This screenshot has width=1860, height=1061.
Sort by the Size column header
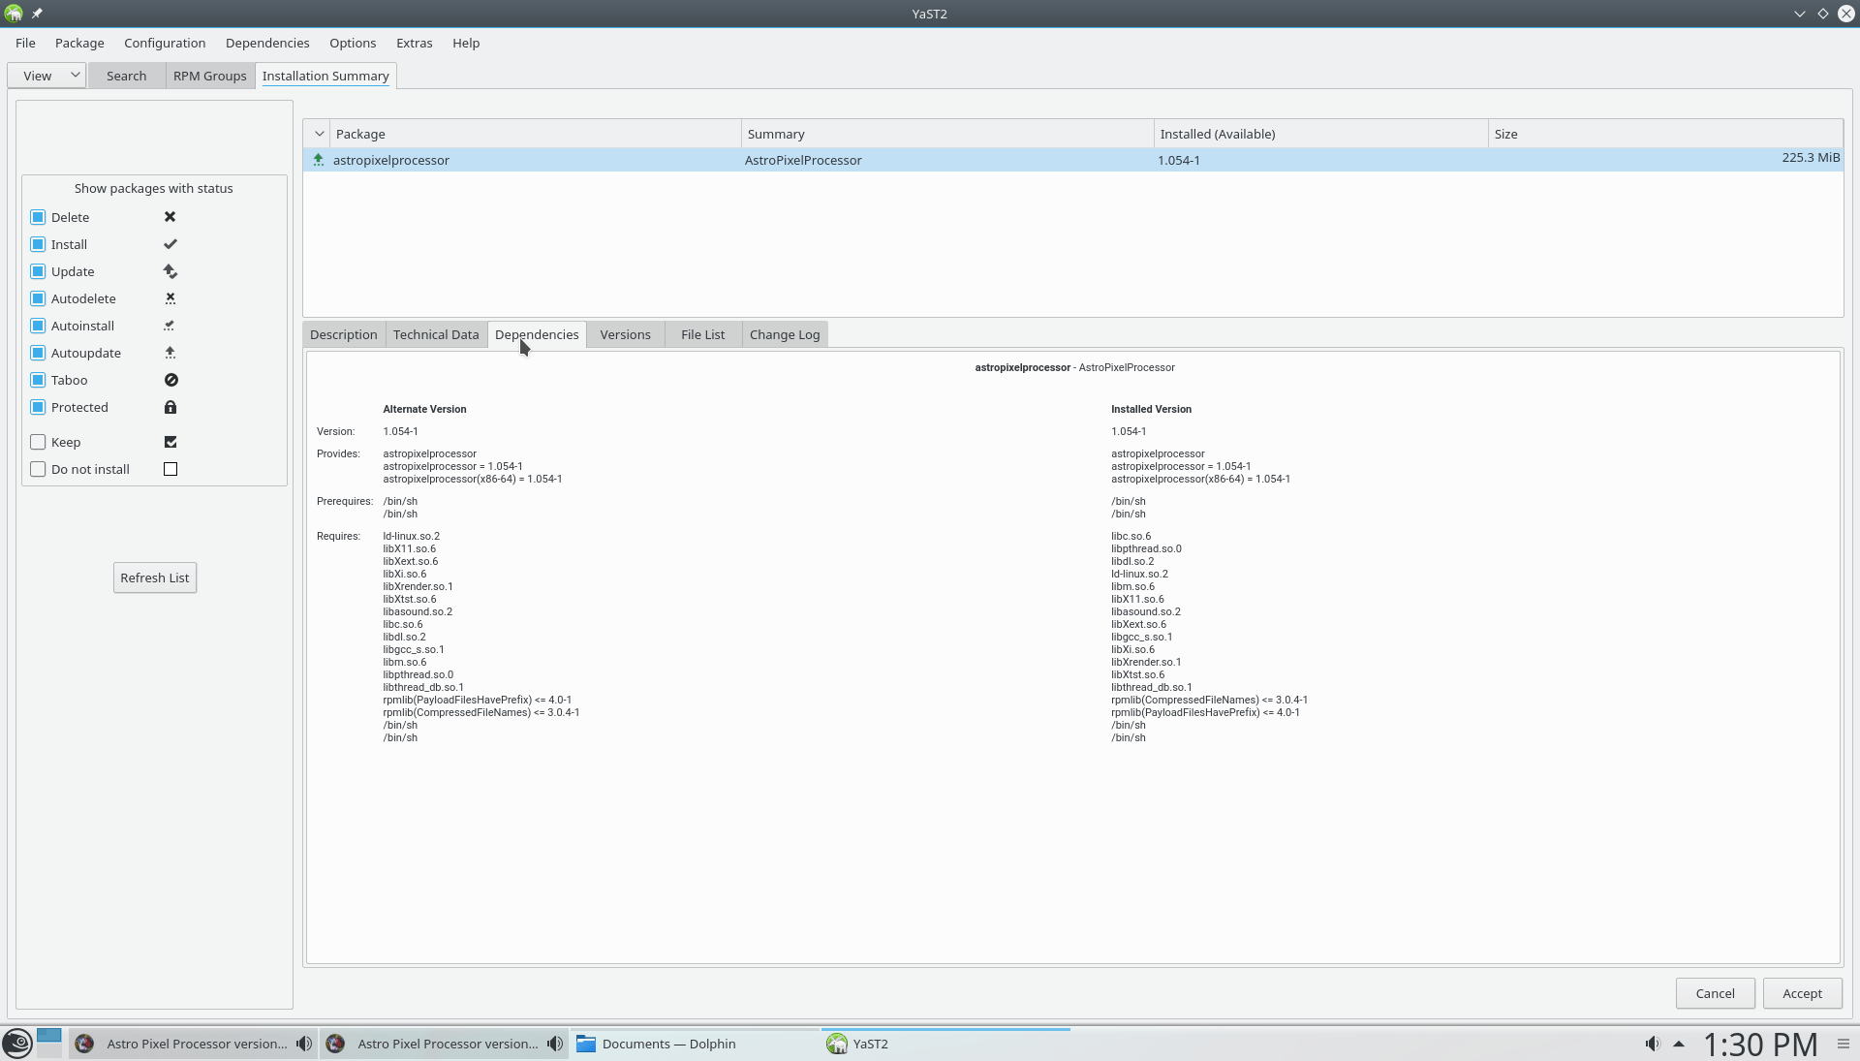(x=1665, y=134)
